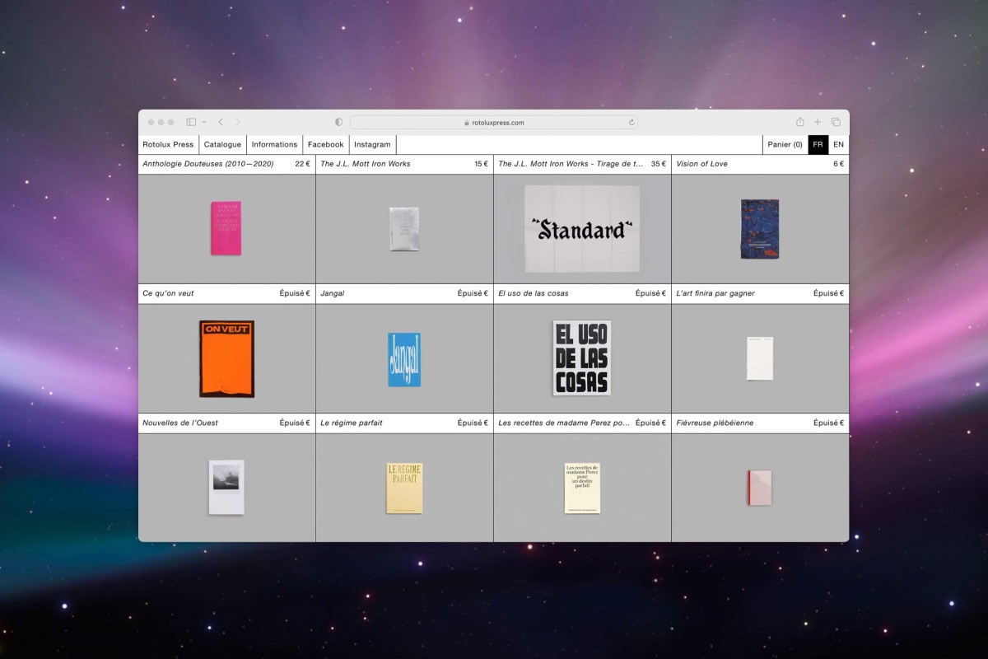Click the rotoluxpress.com address bar
This screenshot has width=988, height=659.
click(494, 122)
